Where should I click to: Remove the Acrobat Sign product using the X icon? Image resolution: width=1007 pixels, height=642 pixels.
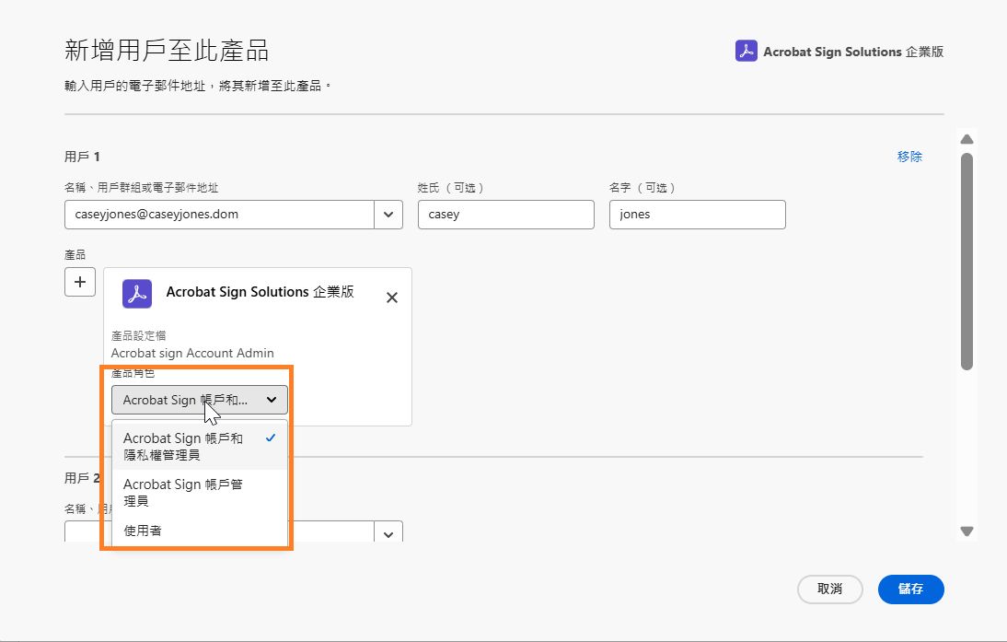[391, 297]
